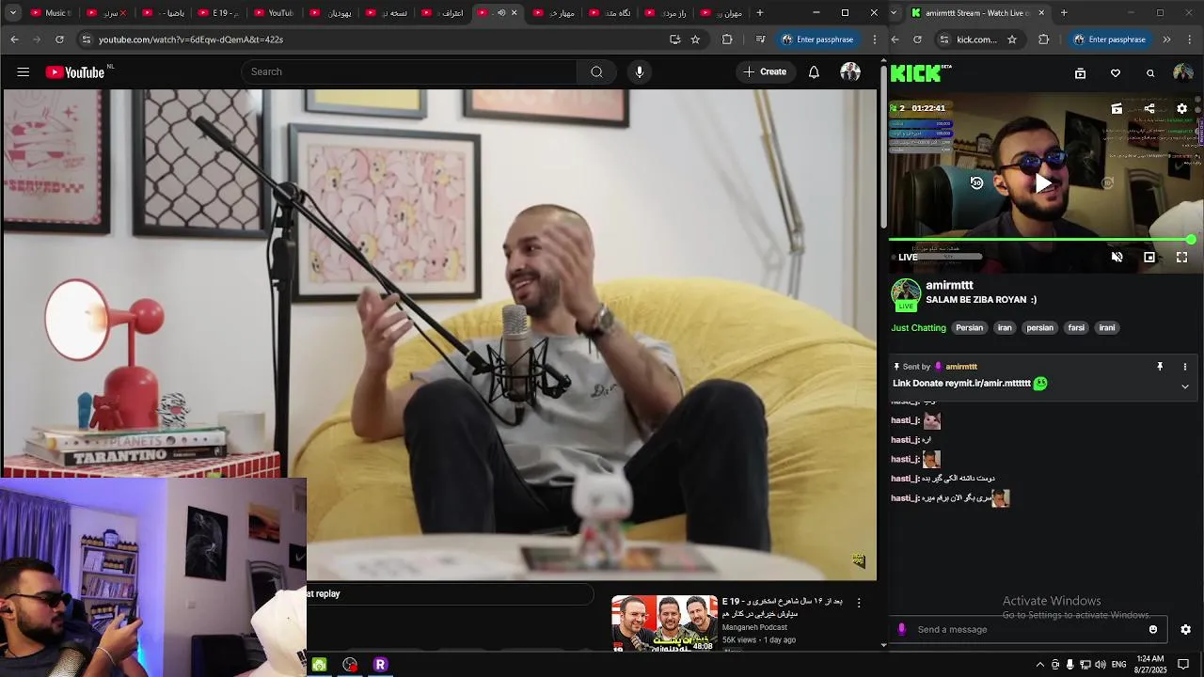The height and width of the screenshot is (677, 1204).
Task: Click YouTube address bar URL
Action: [x=191, y=39]
